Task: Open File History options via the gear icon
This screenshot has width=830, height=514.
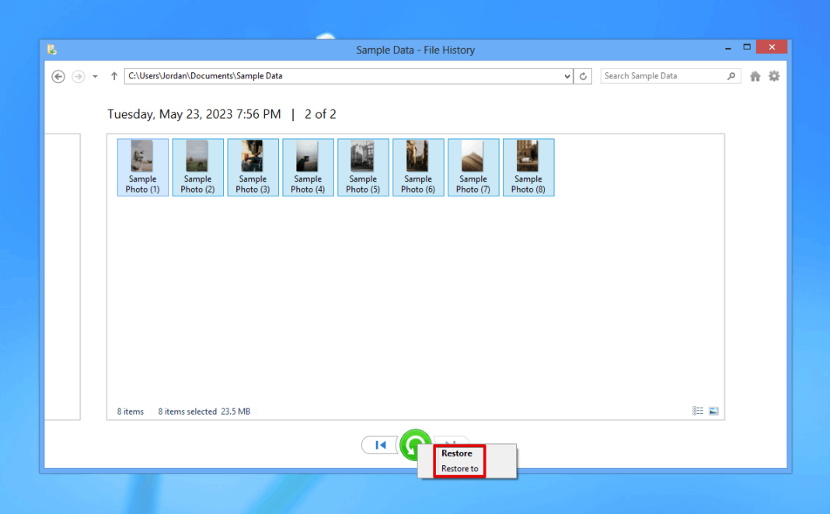Action: point(774,76)
